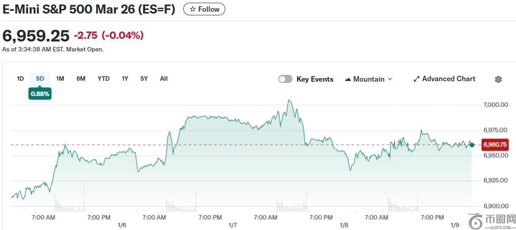Screen dimensions: 516x230
Task: Switch to the 6M range
Action: pos(81,78)
